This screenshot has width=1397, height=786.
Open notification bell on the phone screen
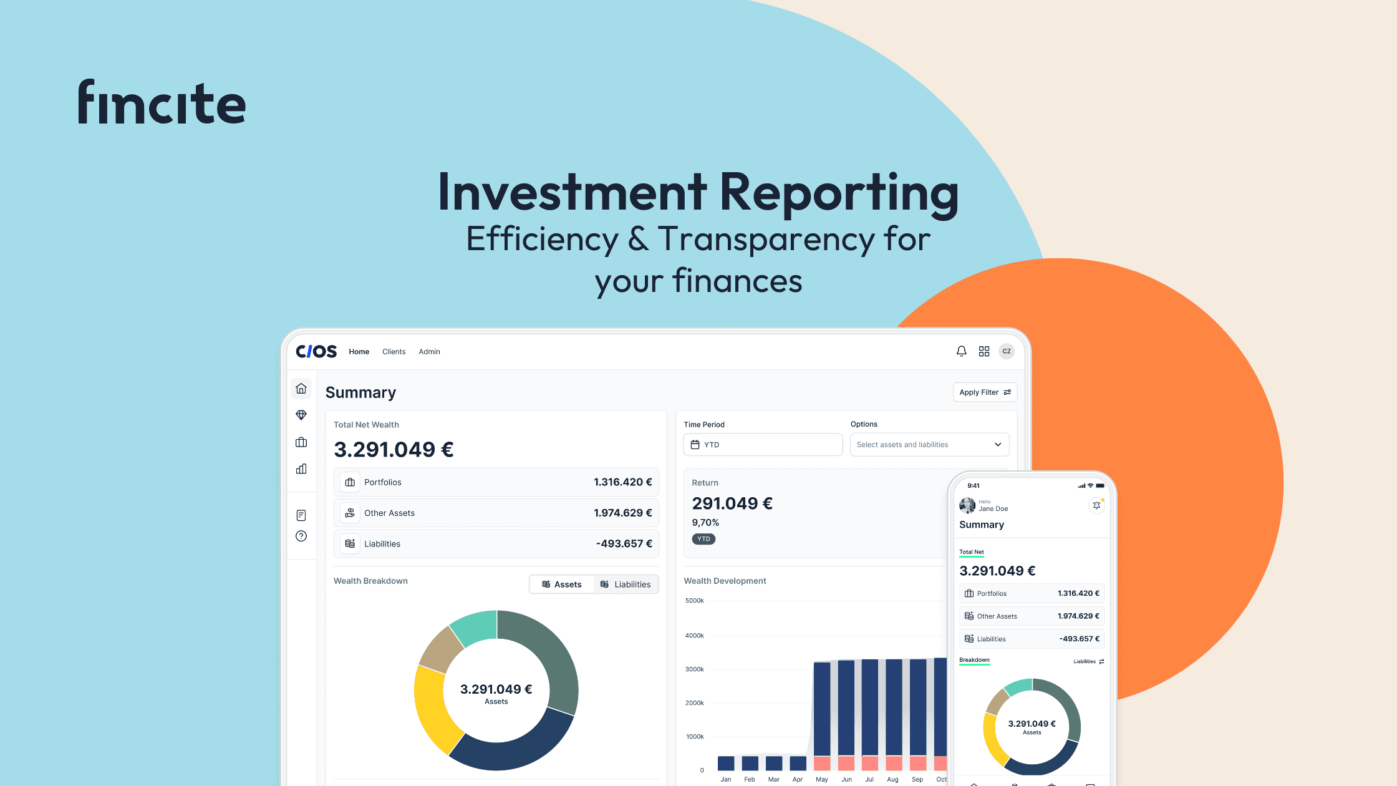1096,505
